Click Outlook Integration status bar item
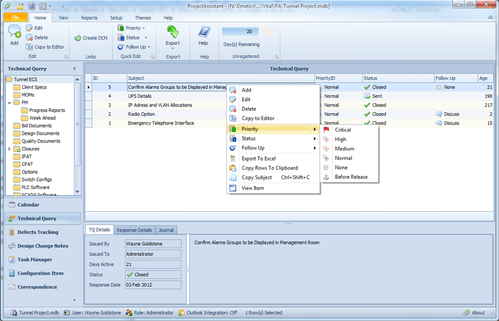 [x=208, y=313]
